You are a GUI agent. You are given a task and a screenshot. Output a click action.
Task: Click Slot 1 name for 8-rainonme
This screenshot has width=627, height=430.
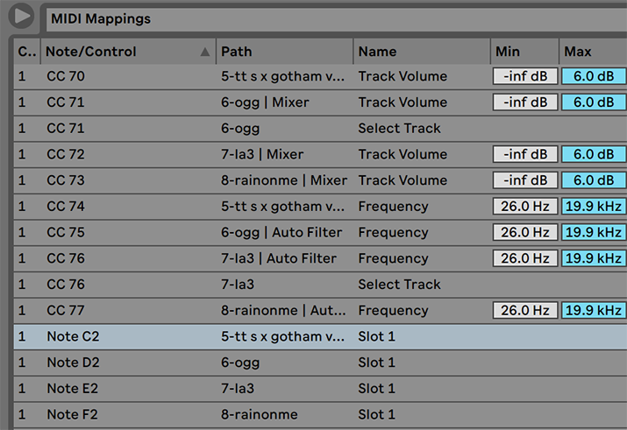coord(377,414)
